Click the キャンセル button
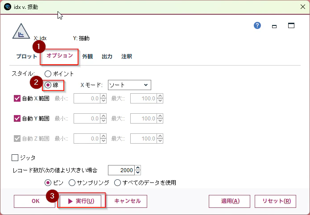 coord(127,201)
